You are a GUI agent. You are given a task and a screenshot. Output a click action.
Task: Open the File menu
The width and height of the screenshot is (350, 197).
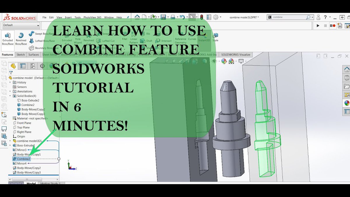click(x=44, y=18)
